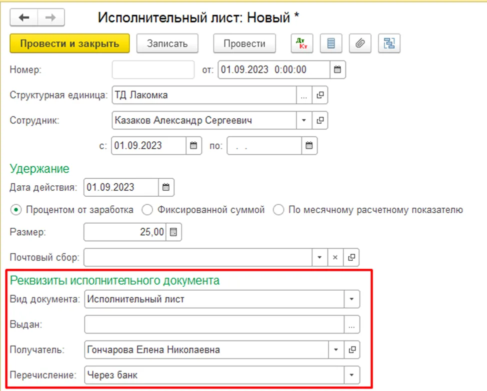The image size is (487, 391).
Task: Click the empty Выдан field
Action: click(214, 325)
